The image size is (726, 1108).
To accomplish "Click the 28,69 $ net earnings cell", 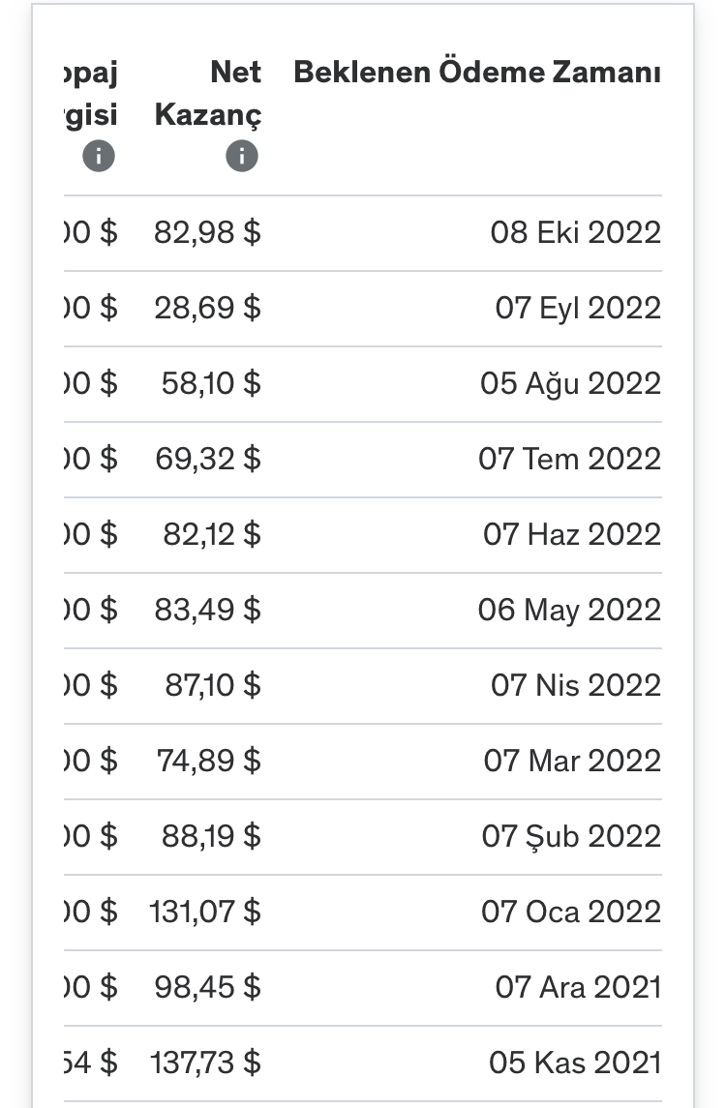I will (x=208, y=308).
